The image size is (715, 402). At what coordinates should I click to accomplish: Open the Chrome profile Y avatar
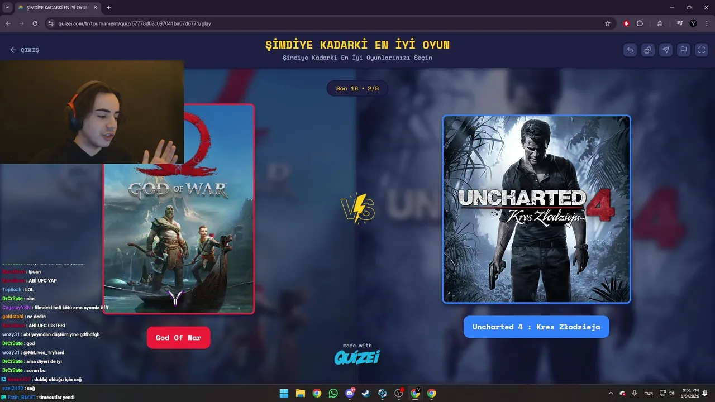(x=693, y=23)
